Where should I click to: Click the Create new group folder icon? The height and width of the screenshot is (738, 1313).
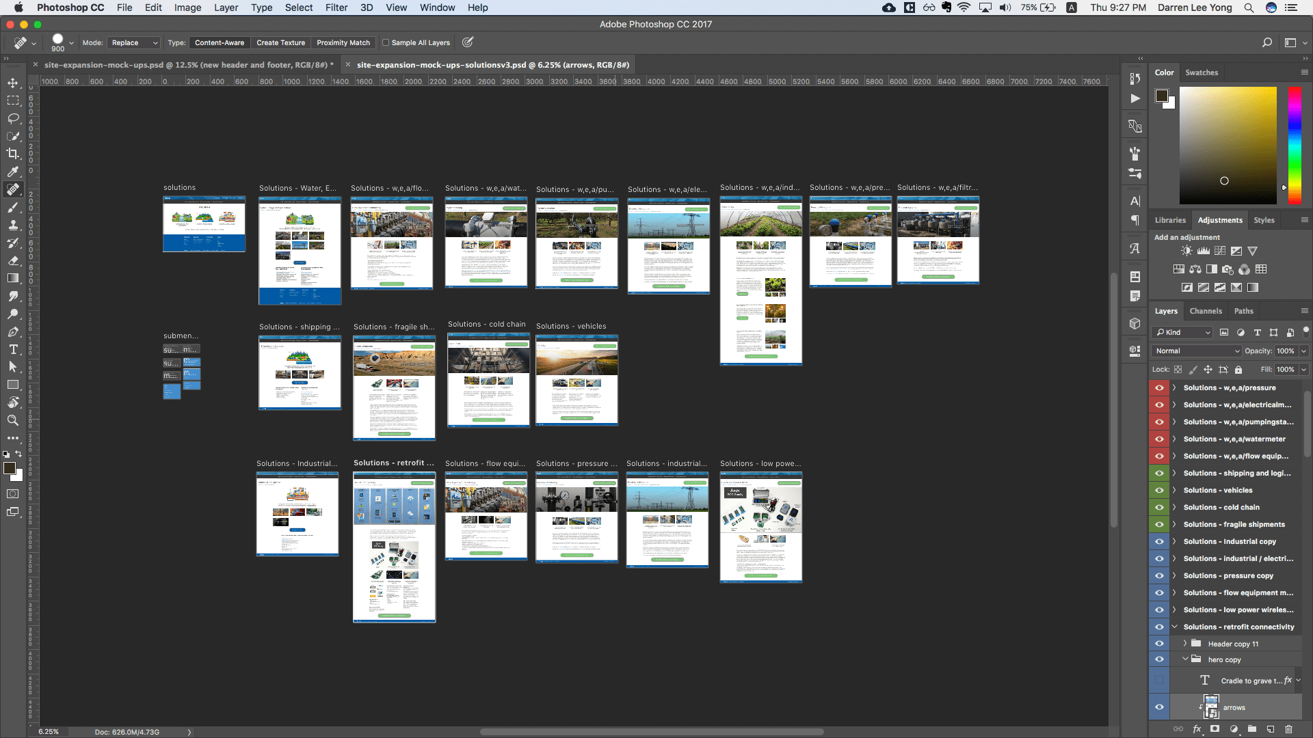(x=1251, y=729)
